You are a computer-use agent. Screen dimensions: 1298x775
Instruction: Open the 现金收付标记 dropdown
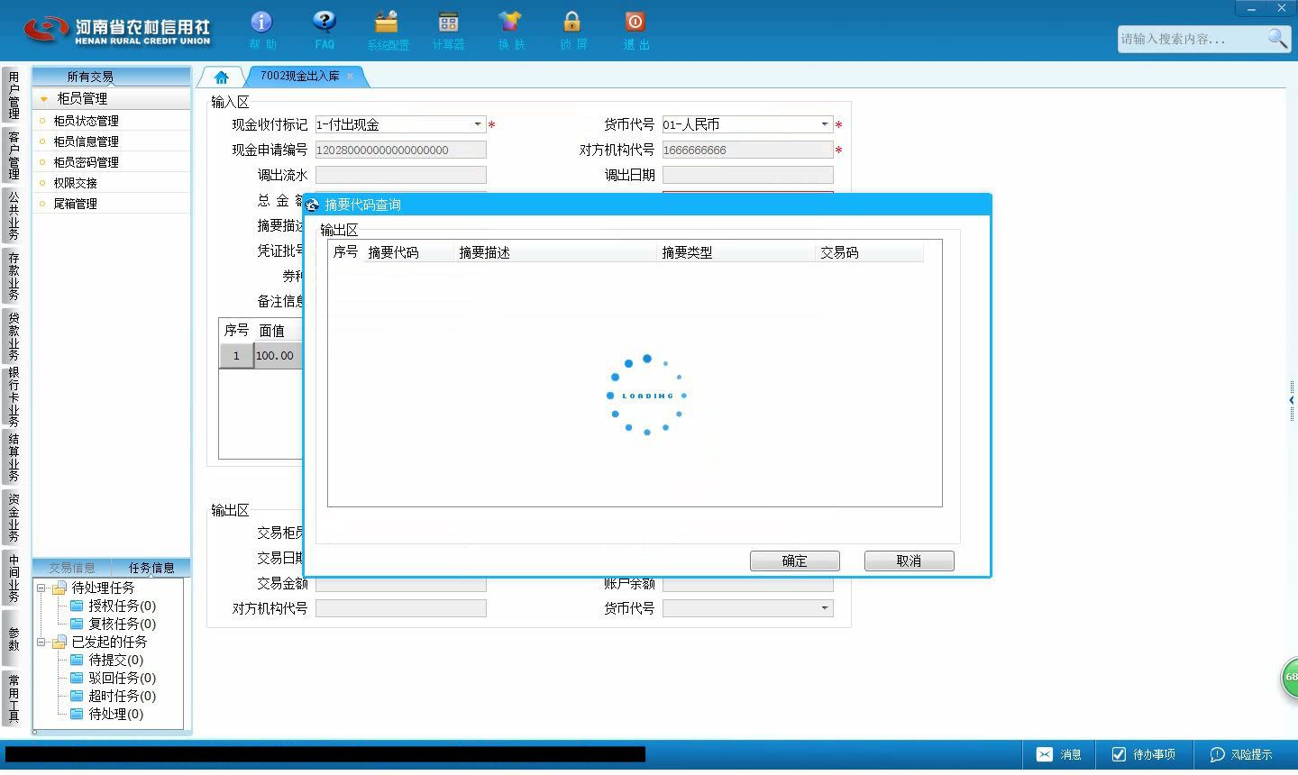(x=478, y=124)
